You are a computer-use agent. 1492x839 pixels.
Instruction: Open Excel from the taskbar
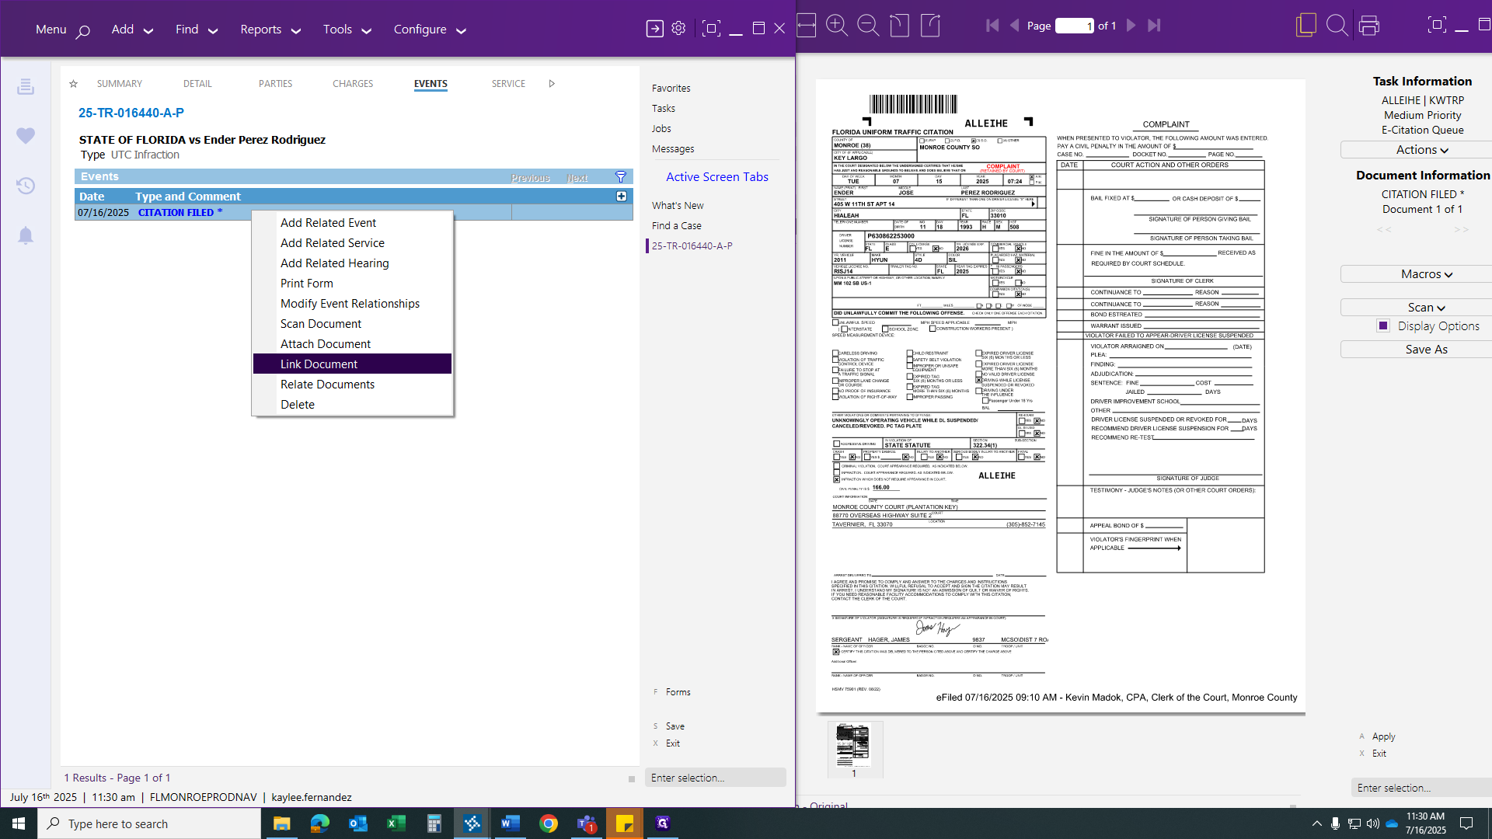click(396, 823)
